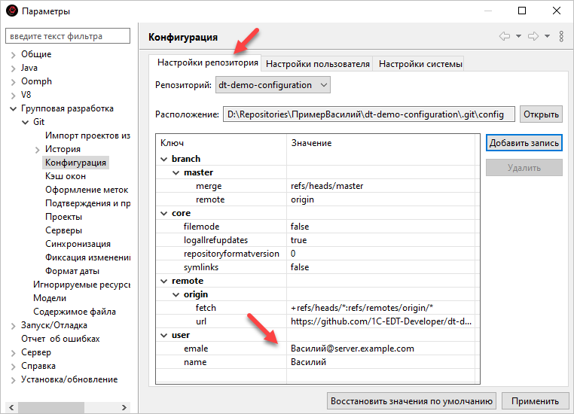Viewport: 574px width, 414px height.
Task: Click the Удалить button
Action: click(x=524, y=168)
